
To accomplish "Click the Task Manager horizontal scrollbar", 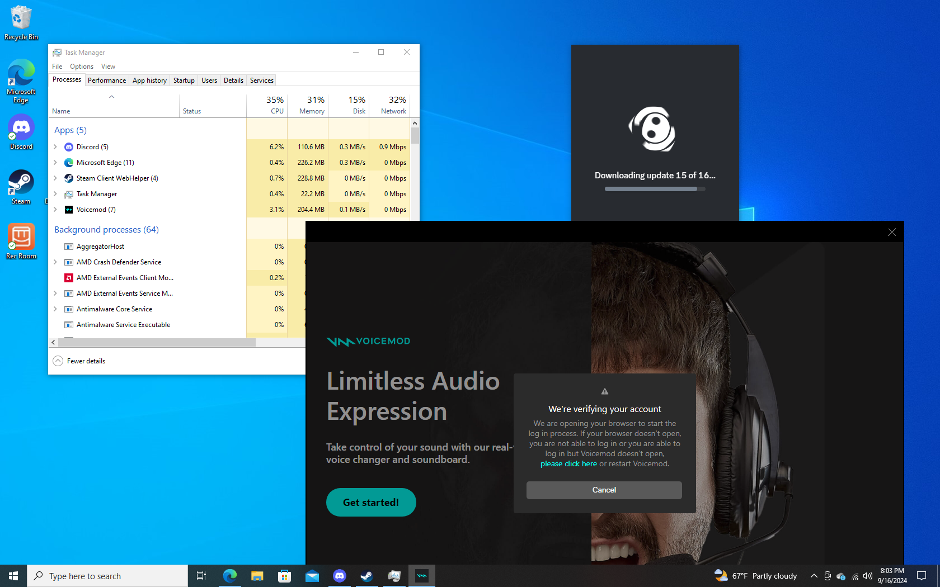I will (157, 342).
